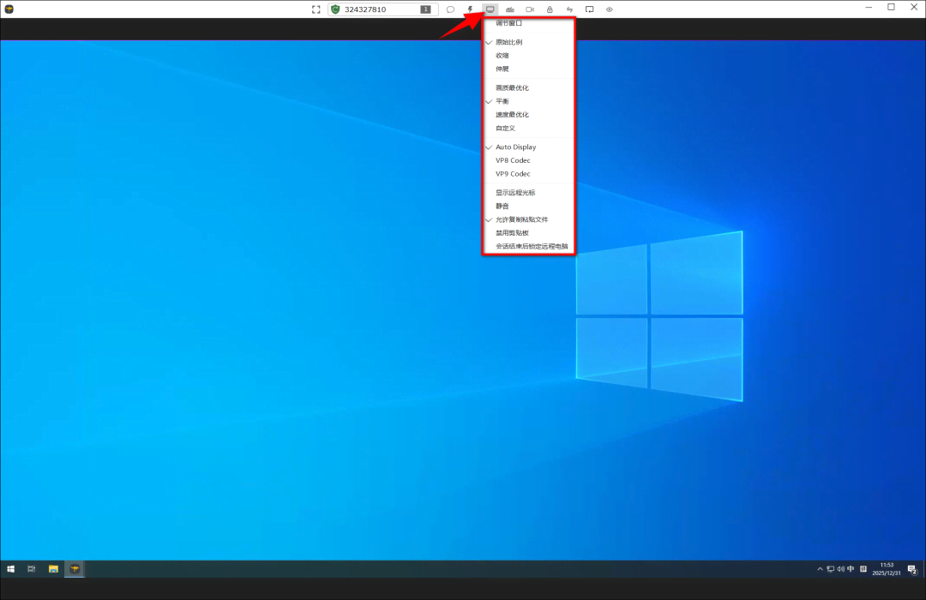The height and width of the screenshot is (600, 926).
Task: Click the app logo in the title bar
Action: 9,9
